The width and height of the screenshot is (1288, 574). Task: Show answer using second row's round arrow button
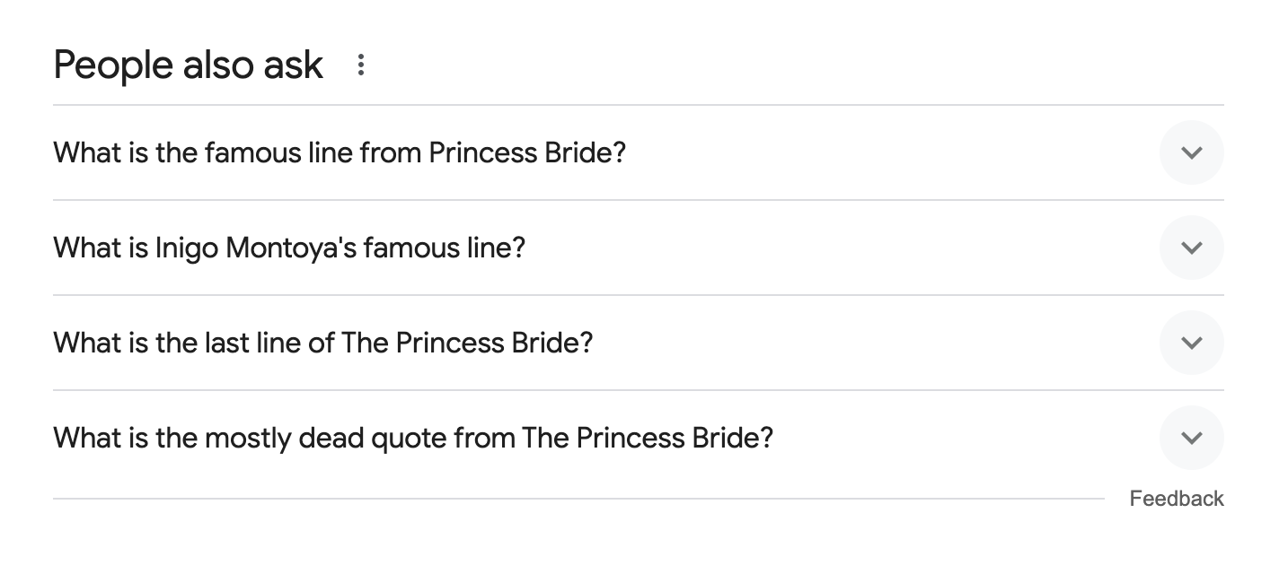(x=1191, y=248)
